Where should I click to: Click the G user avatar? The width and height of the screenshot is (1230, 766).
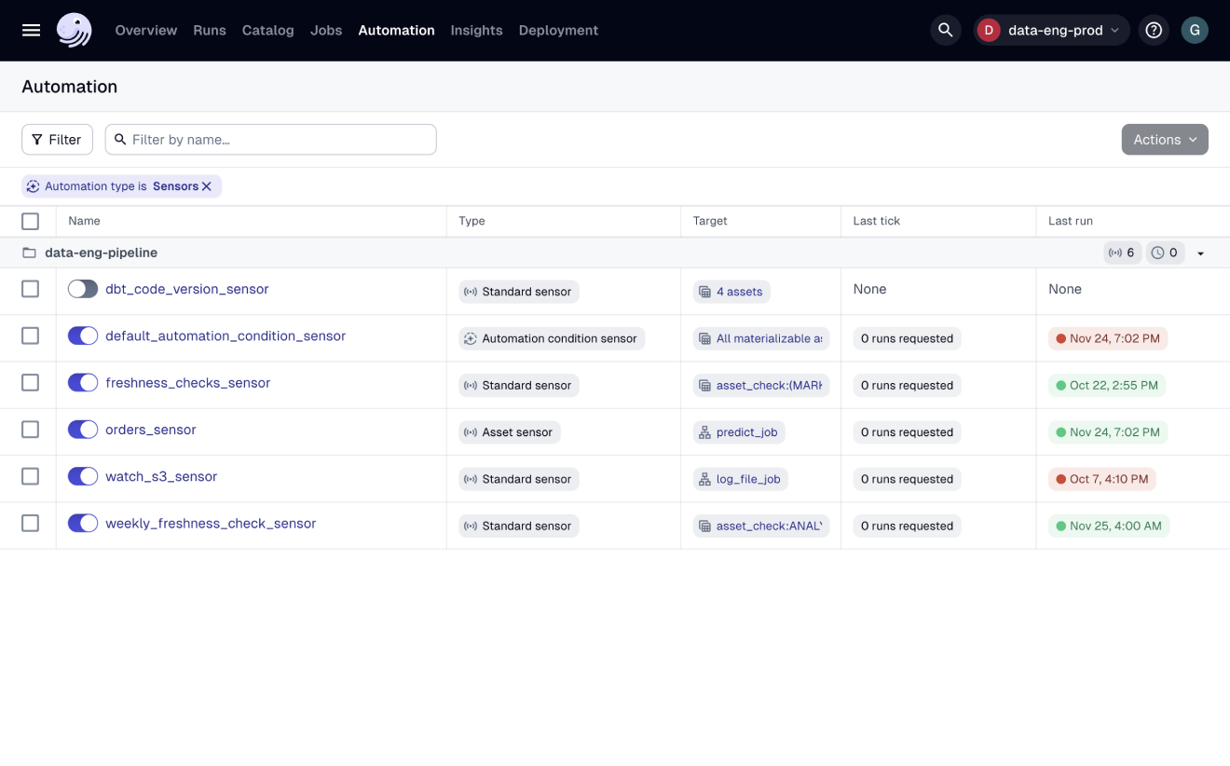pyautogui.click(x=1195, y=29)
